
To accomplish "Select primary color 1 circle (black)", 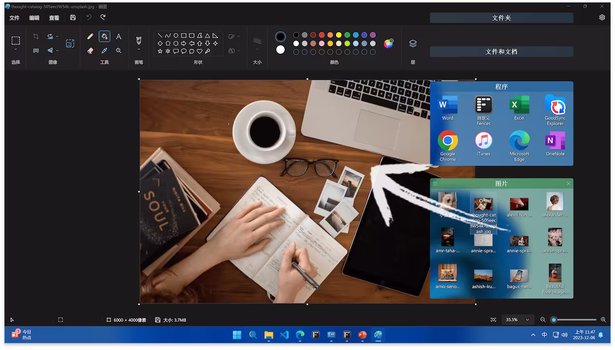I will [x=280, y=37].
